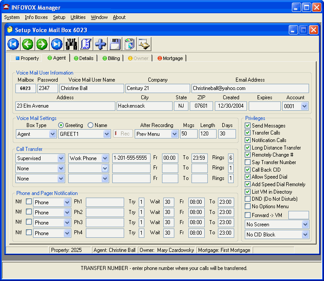Open the No Screen dropdown
This screenshot has width=324, height=281.
(305, 224)
